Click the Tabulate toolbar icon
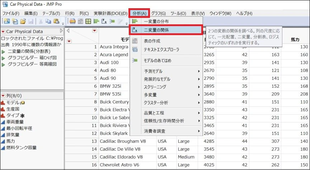 80,21
